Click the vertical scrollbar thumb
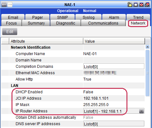The image size is (152, 128). pyautogui.click(x=148, y=73)
